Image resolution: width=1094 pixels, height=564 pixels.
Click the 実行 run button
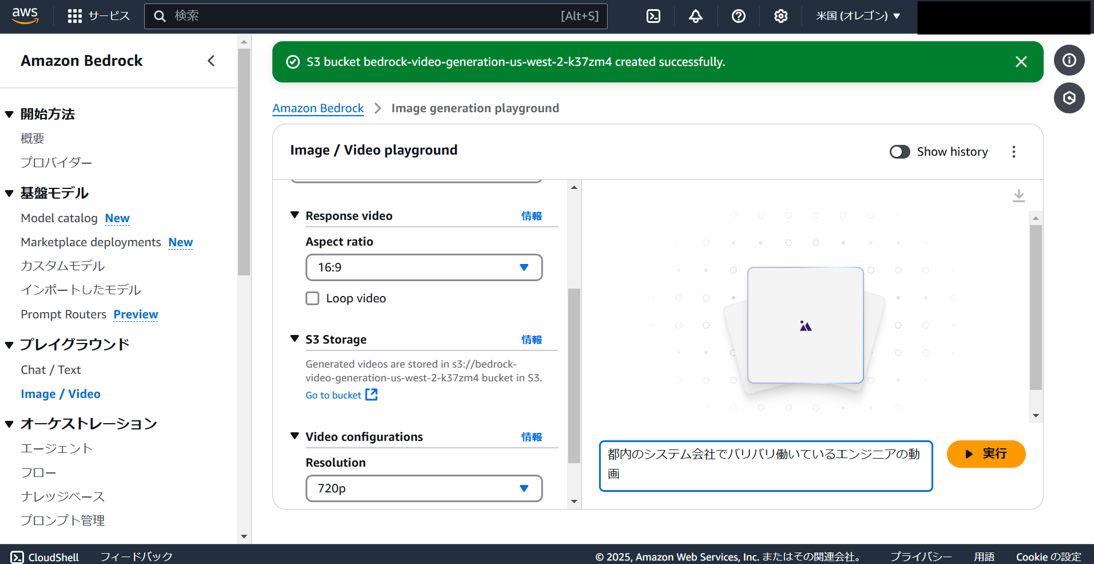coord(986,454)
